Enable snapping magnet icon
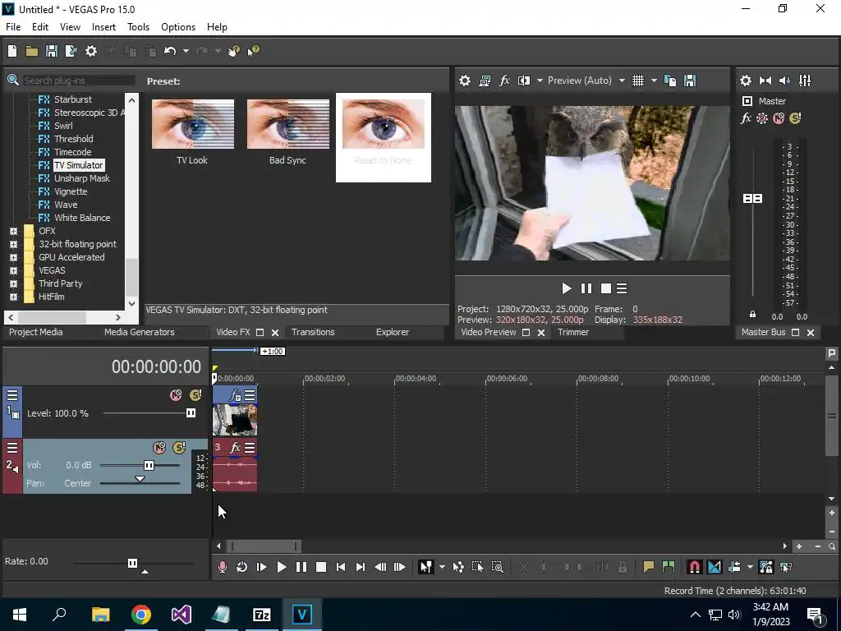The width and height of the screenshot is (841, 631). pyautogui.click(x=694, y=567)
